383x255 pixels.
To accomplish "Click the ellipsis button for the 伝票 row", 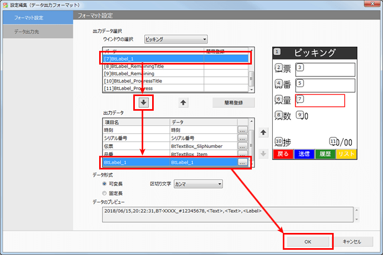I will pyautogui.click(x=242, y=146).
